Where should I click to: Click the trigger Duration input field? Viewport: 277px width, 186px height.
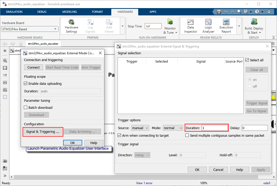[214, 128]
